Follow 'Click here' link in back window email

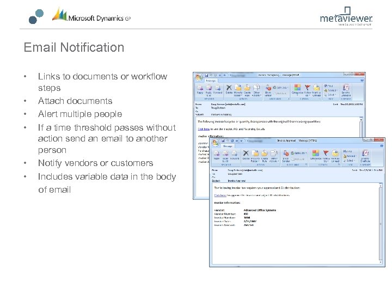point(204,129)
